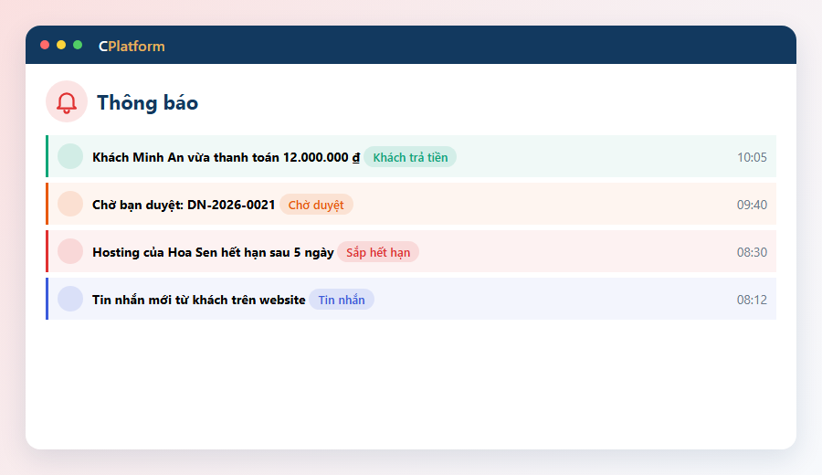Select the 'Tin nhắn' tag

click(342, 300)
